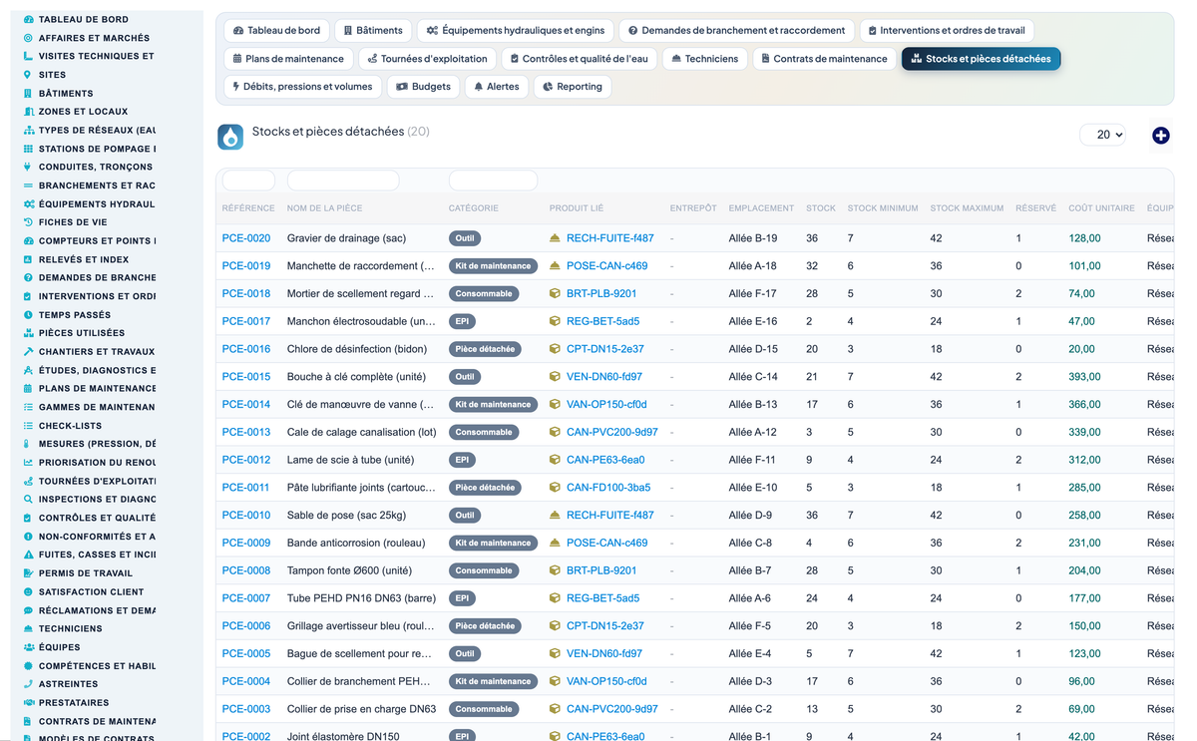Open the page size dropdown showing 20
Screen dimensions: 1197x741
pyautogui.click(x=1102, y=135)
